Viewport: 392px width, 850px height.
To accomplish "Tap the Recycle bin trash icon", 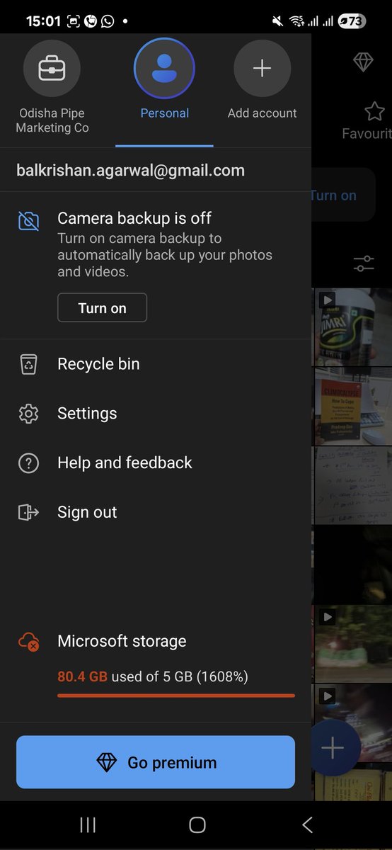I will point(28,364).
